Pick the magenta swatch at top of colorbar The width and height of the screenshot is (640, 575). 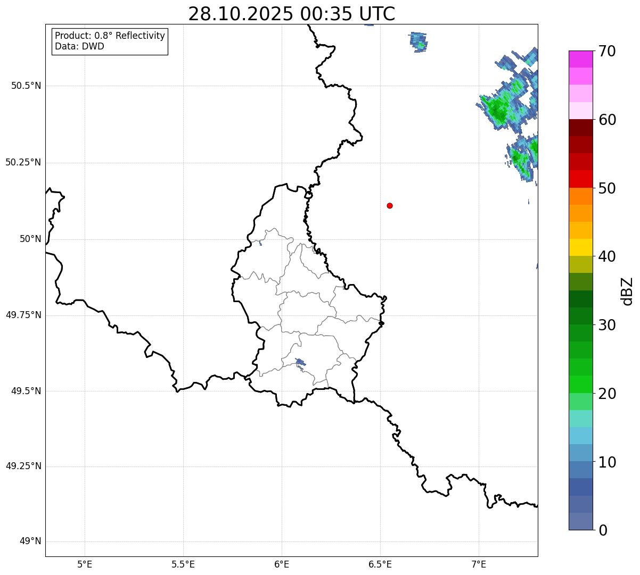(x=580, y=59)
